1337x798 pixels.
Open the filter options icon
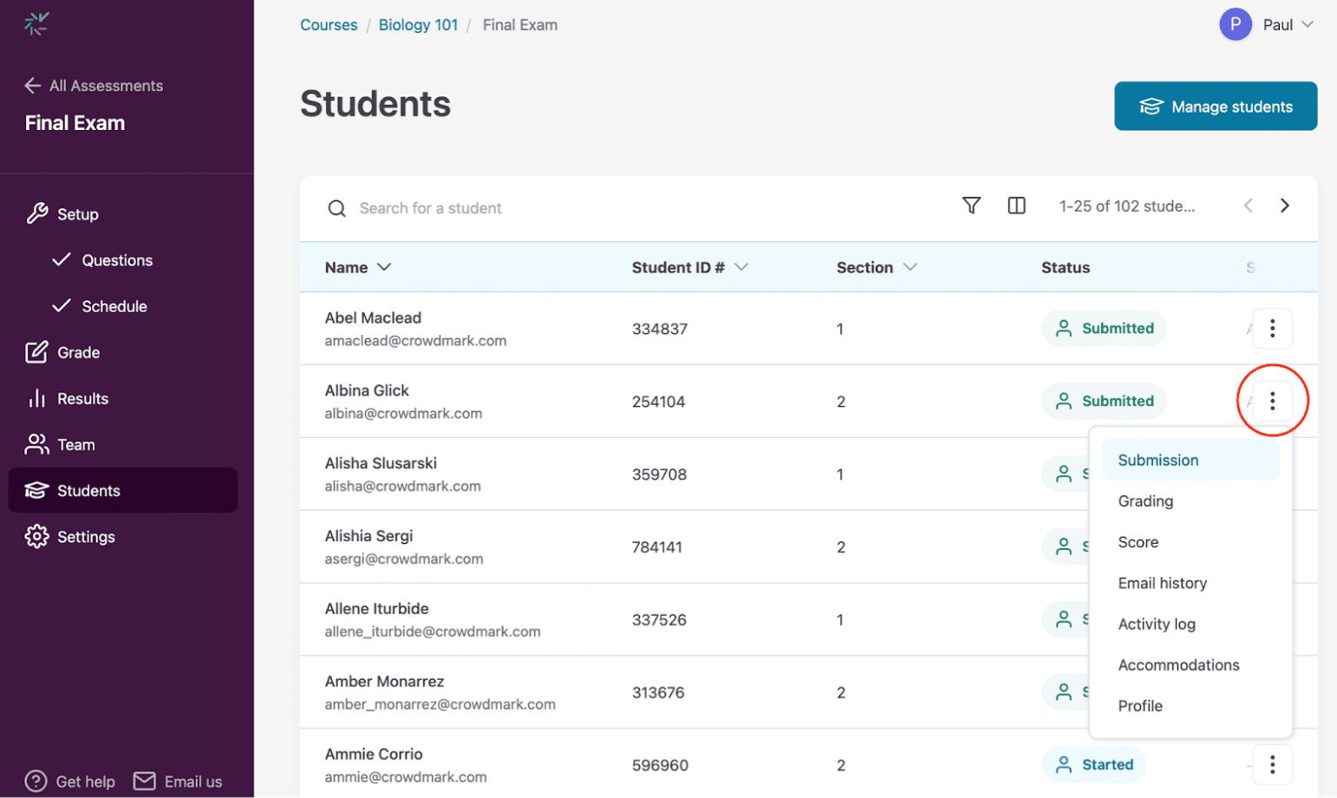(x=972, y=206)
